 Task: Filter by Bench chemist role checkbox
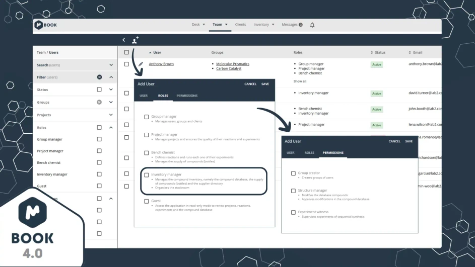(x=99, y=163)
